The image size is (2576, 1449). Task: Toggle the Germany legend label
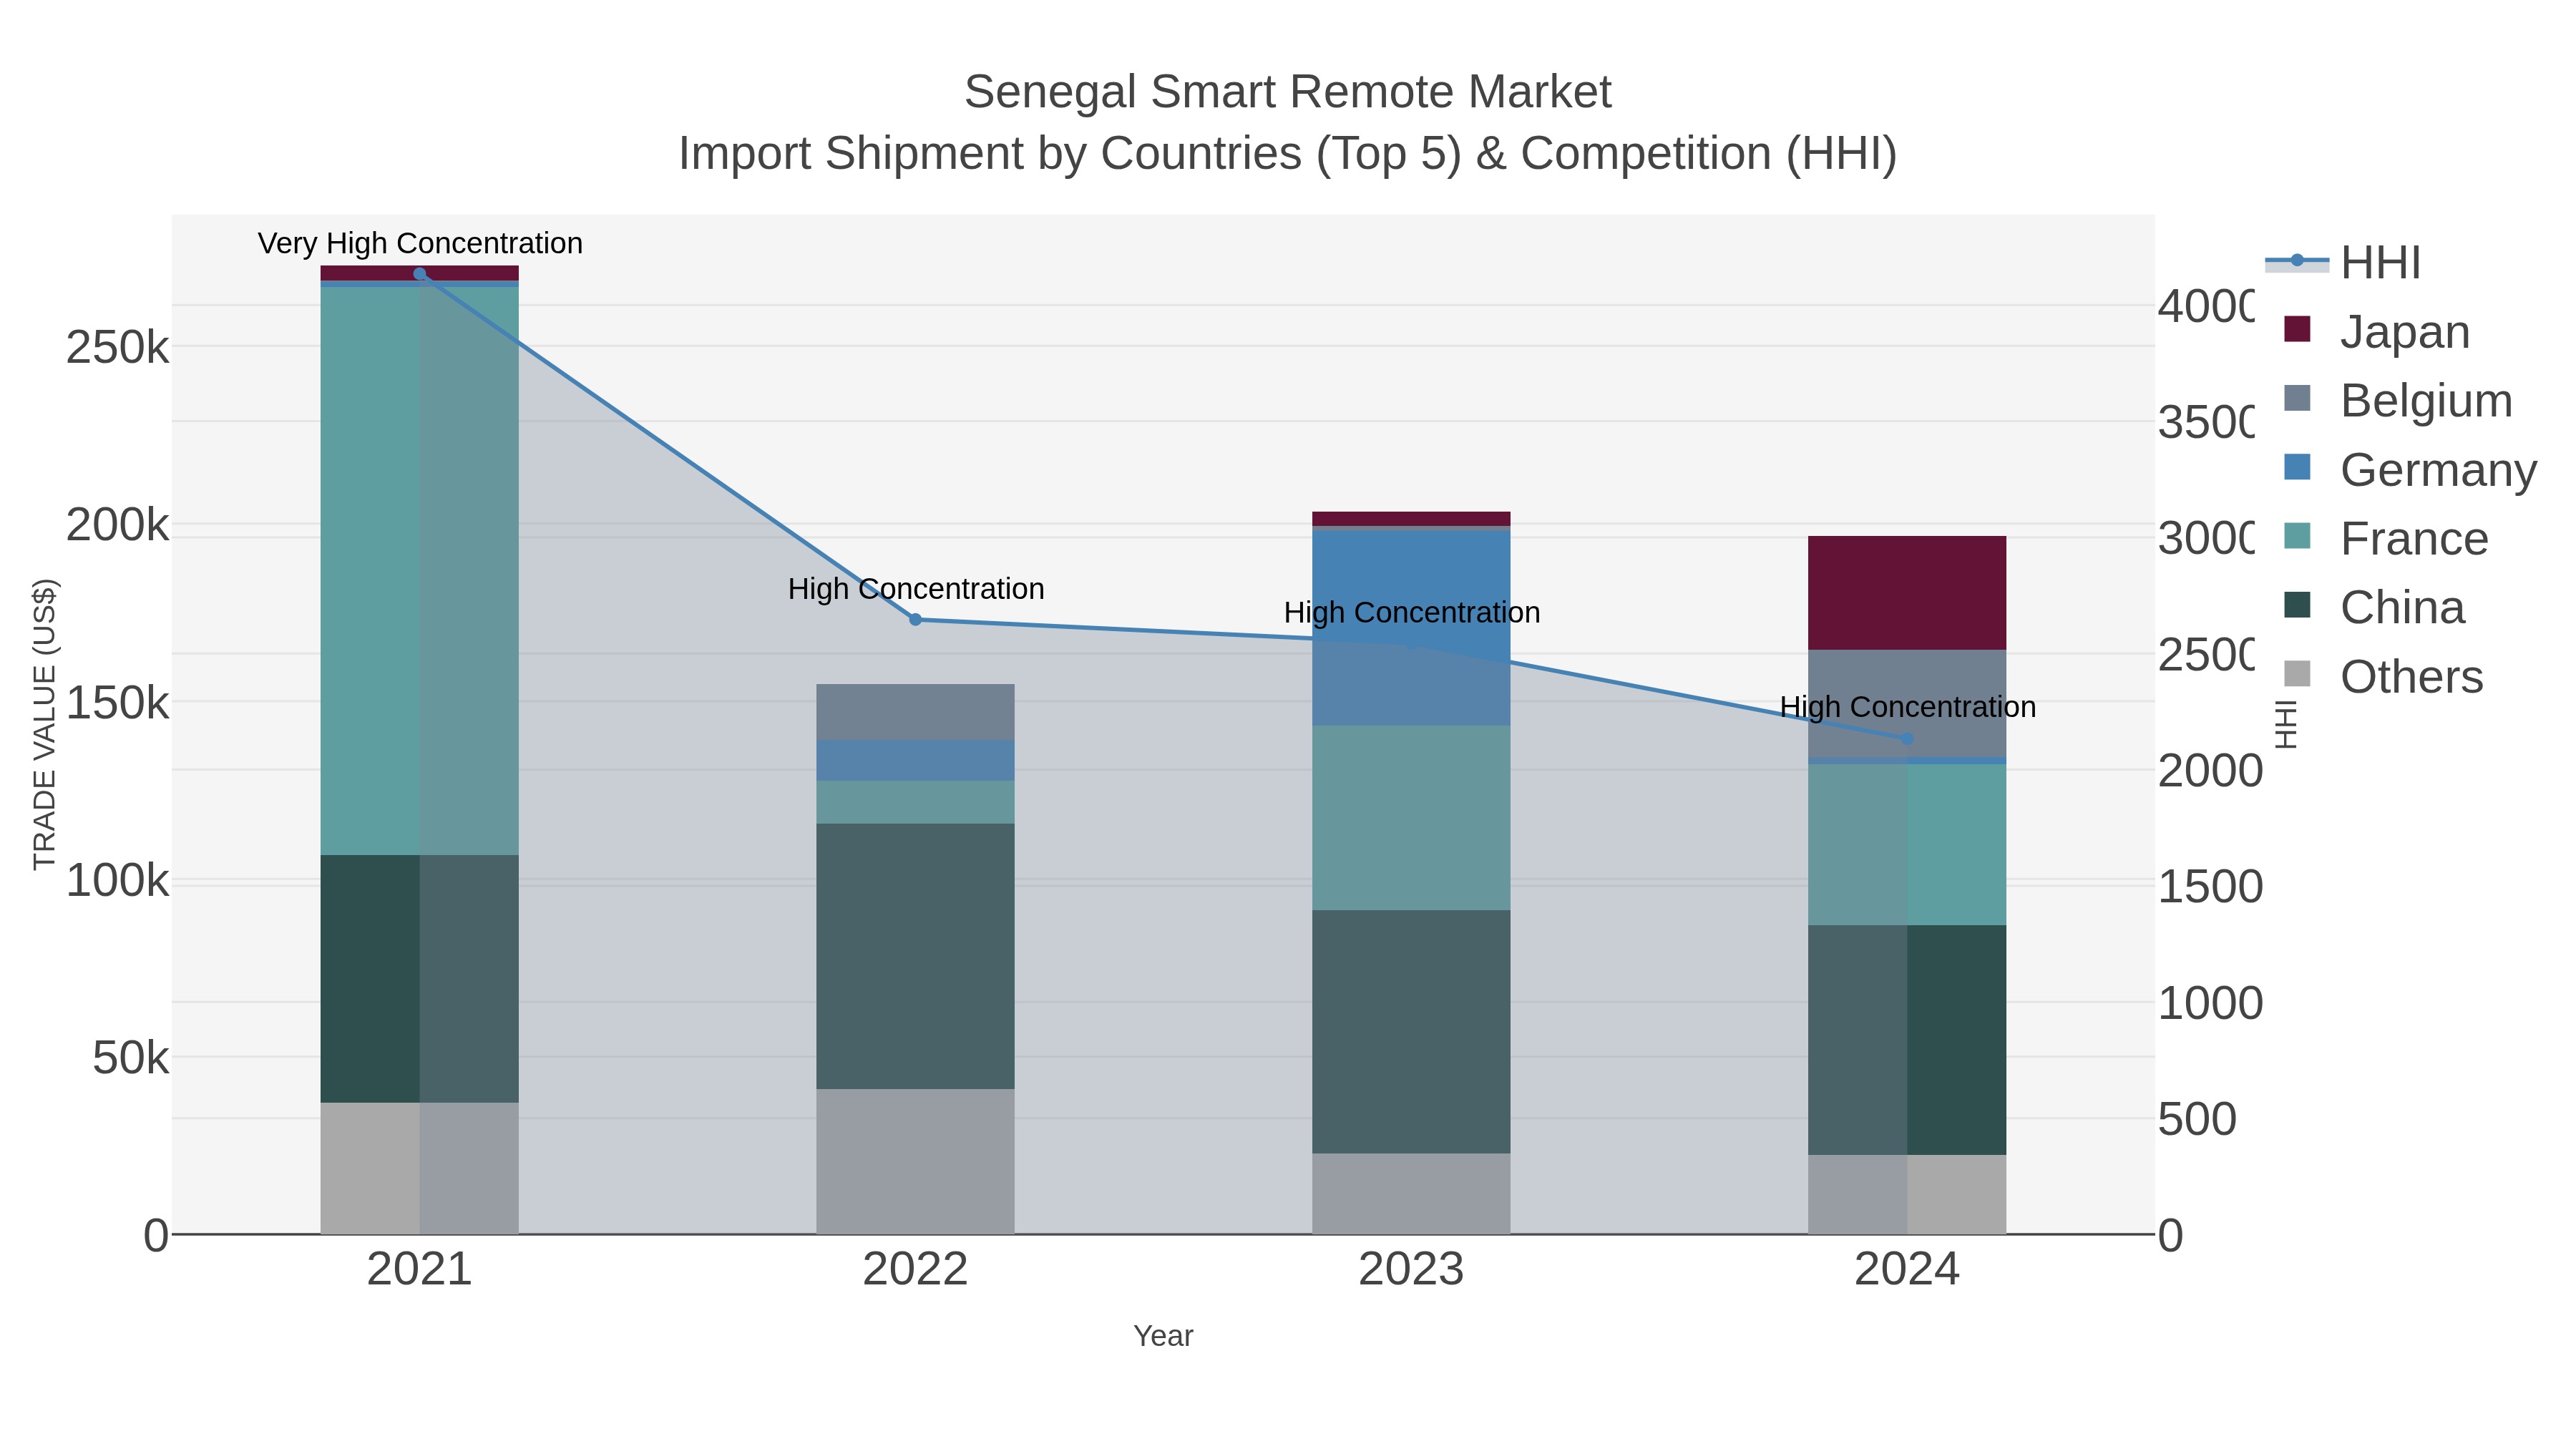point(2439,470)
